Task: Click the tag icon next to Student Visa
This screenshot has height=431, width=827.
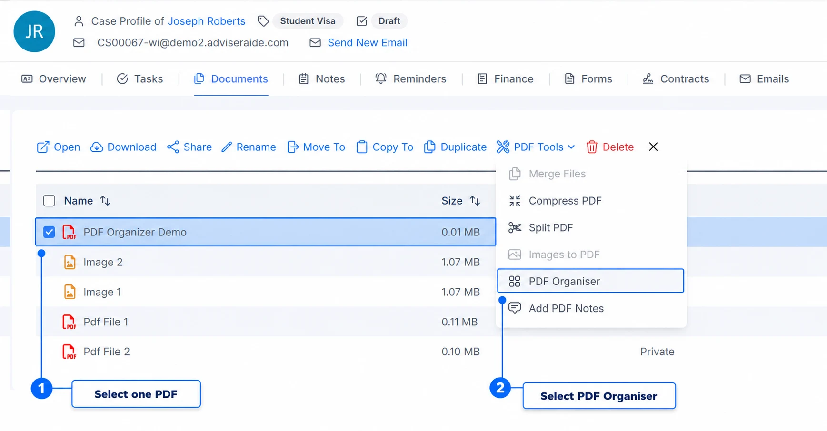Action: (263, 21)
